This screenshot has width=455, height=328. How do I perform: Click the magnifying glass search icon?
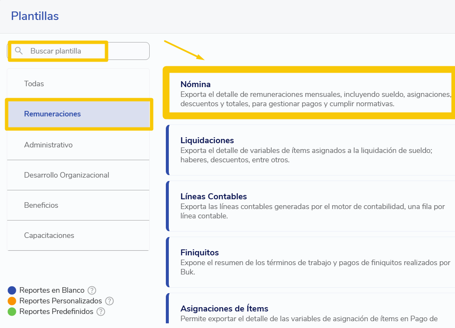click(19, 51)
